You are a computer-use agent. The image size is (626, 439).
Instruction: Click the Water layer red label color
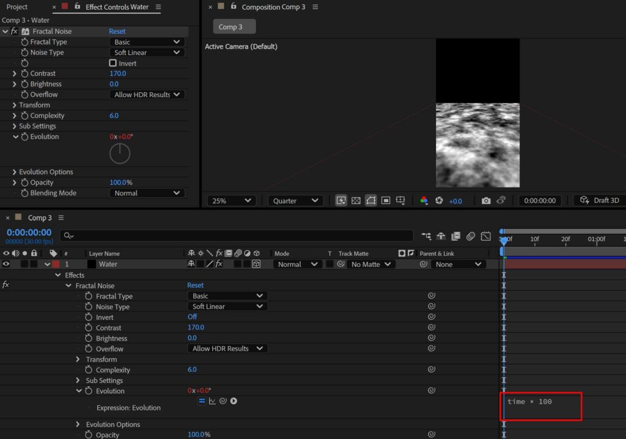pos(56,264)
